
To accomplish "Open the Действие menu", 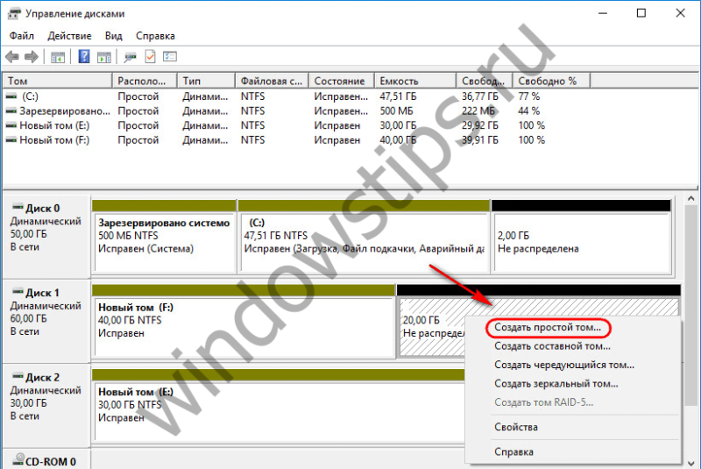I will point(69,36).
